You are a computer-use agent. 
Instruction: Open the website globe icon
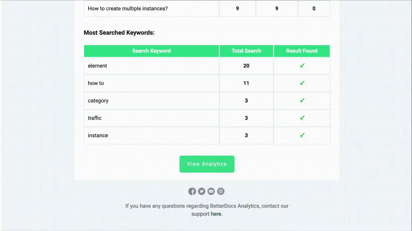tap(221, 191)
